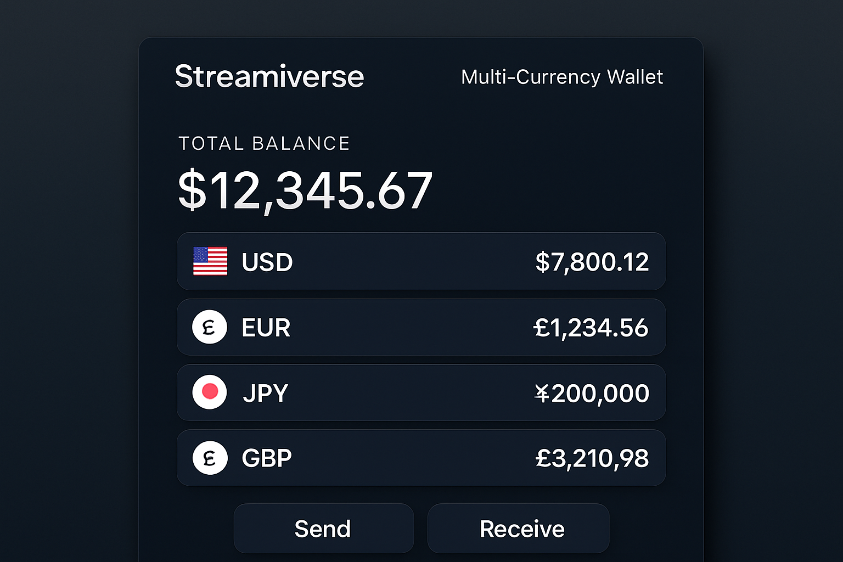The image size is (843, 562).
Task: Click the Receive button
Action: pos(518,528)
